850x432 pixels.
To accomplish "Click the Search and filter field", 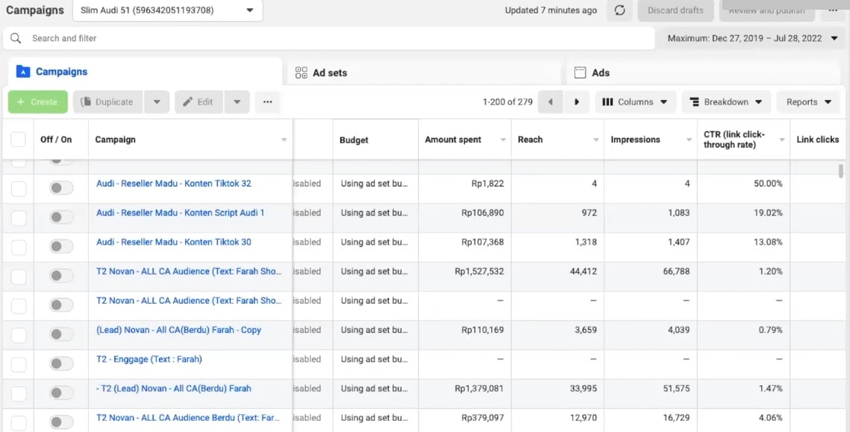I will coord(329,39).
